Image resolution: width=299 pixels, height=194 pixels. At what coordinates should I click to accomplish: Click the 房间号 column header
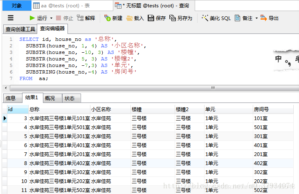pos(273,109)
